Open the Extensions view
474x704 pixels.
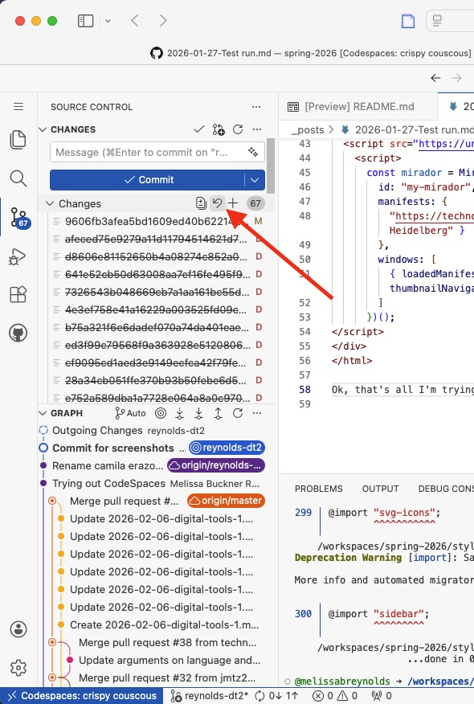coord(18,294)
